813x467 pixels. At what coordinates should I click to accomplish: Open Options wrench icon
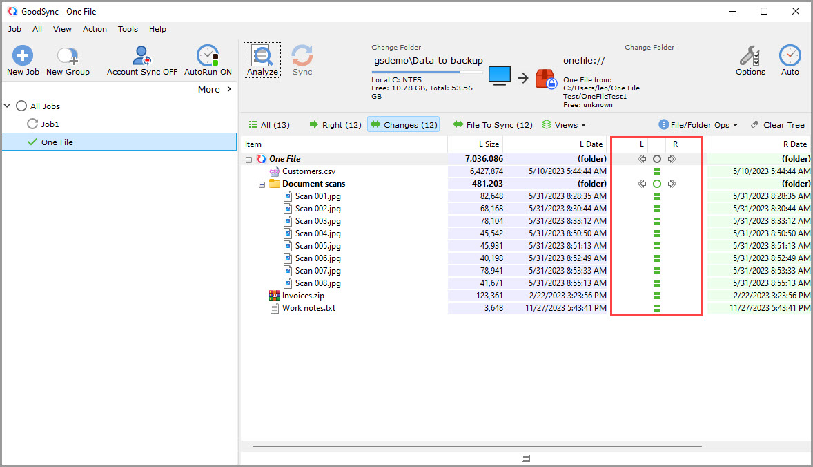coord(750,55)
